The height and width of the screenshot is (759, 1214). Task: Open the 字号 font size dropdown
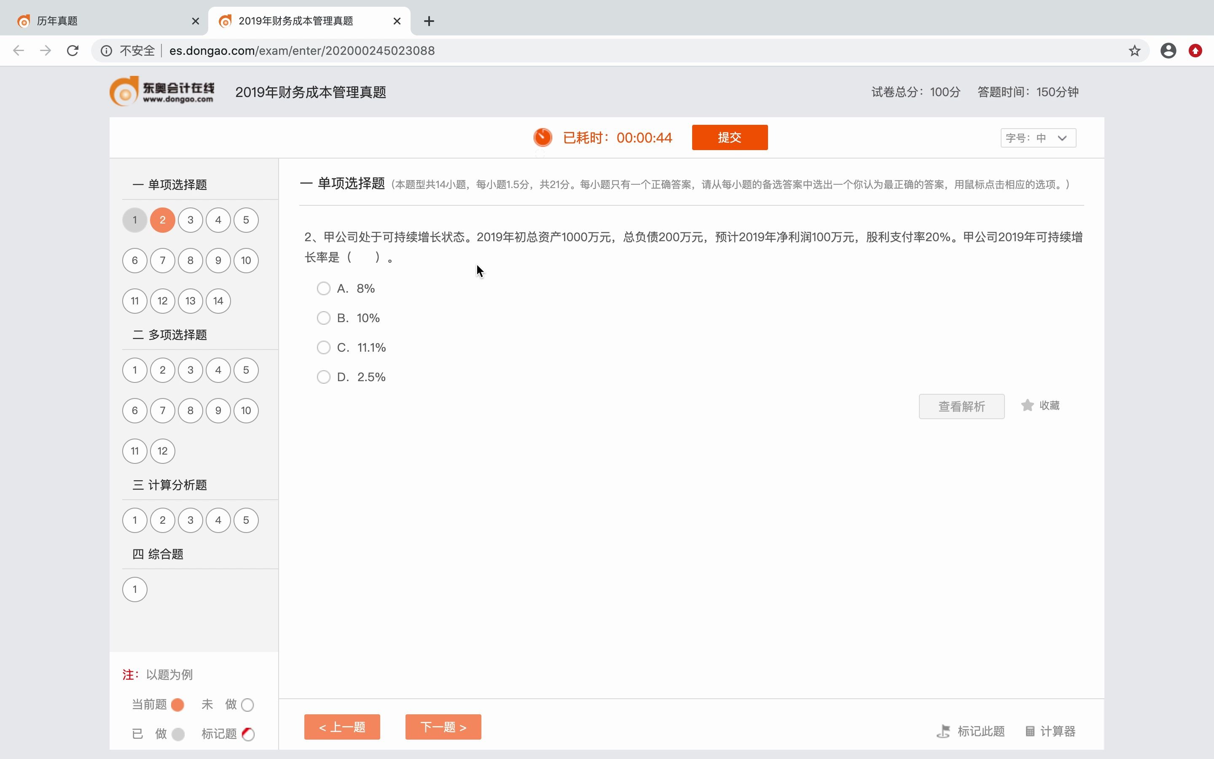1038,137
